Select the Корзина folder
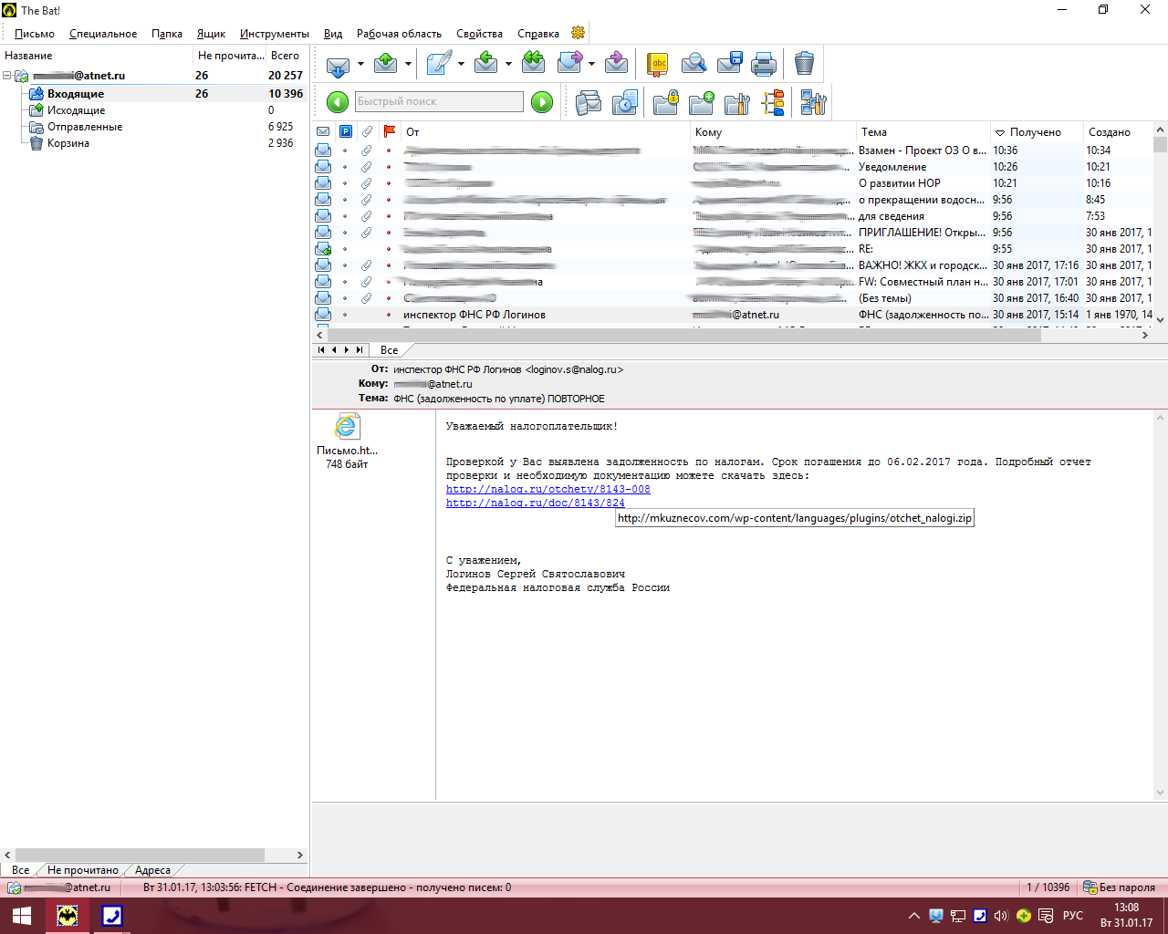Image resolution: width=1168 pixels, height=934 pixels. tap(68, 143)
